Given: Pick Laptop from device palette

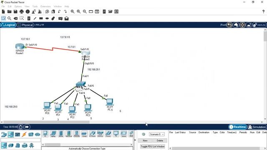Looking at the screenshot, I should [53, 134].
